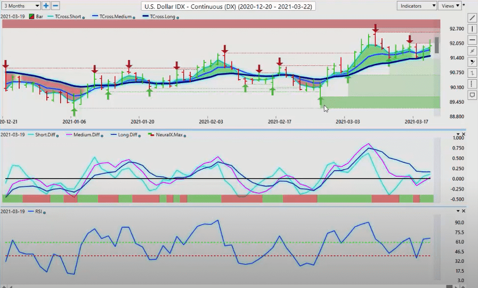Click the Bar chart type legend icon
The width and height of the screenshot is (478, 288).
[31, 17]
